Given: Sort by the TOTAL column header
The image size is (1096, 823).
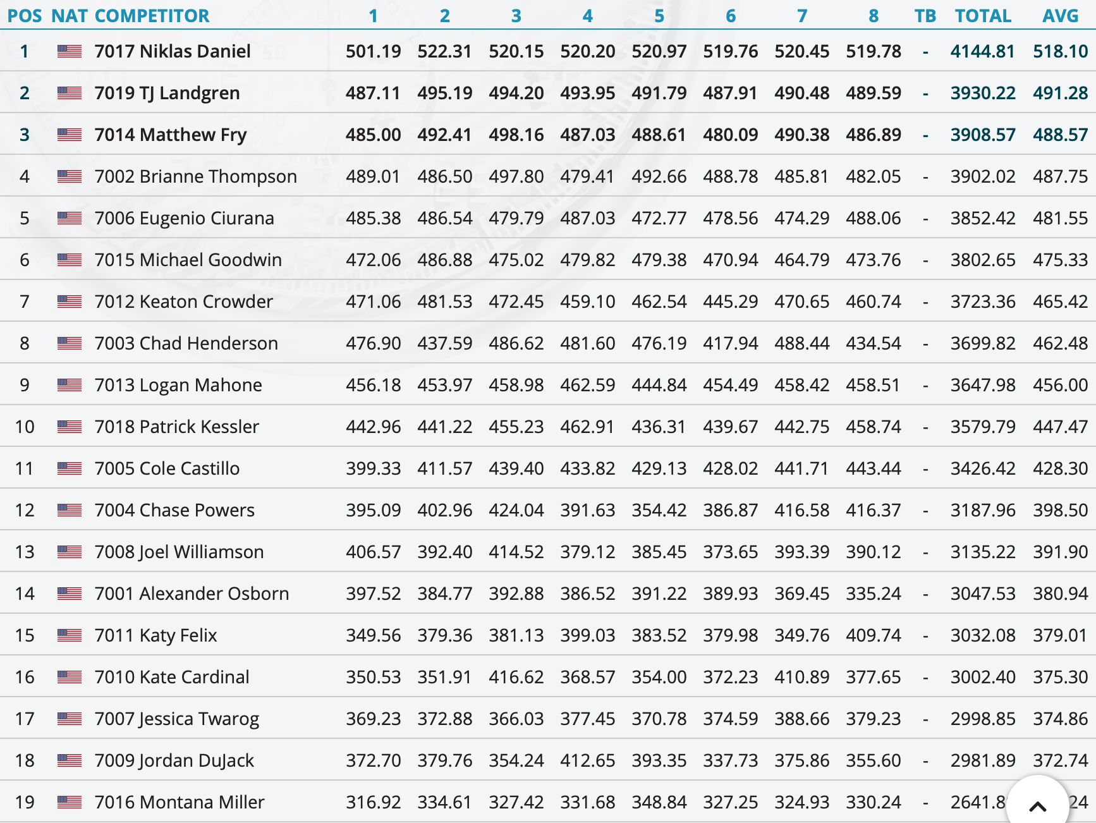Looking at the screenshot, I should pyautogui.click(x=983, y=16).
